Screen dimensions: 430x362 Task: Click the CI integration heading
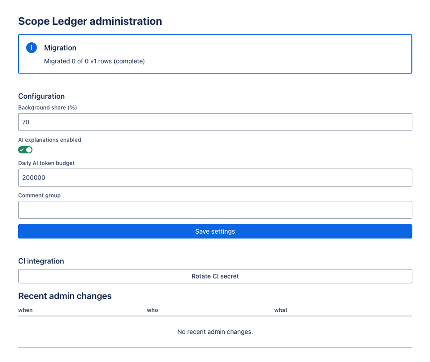[41, 261]
